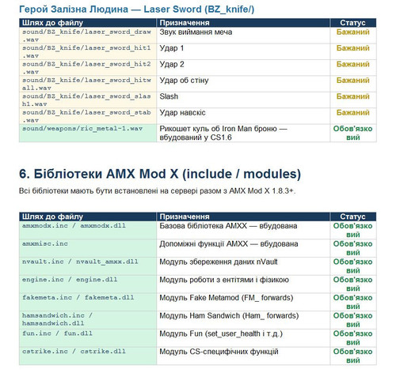The height and width of the screenshot is (373, 396).
Task: Select path laser_sword_slash1.wav cell
Action: click(x=88, y=100)
